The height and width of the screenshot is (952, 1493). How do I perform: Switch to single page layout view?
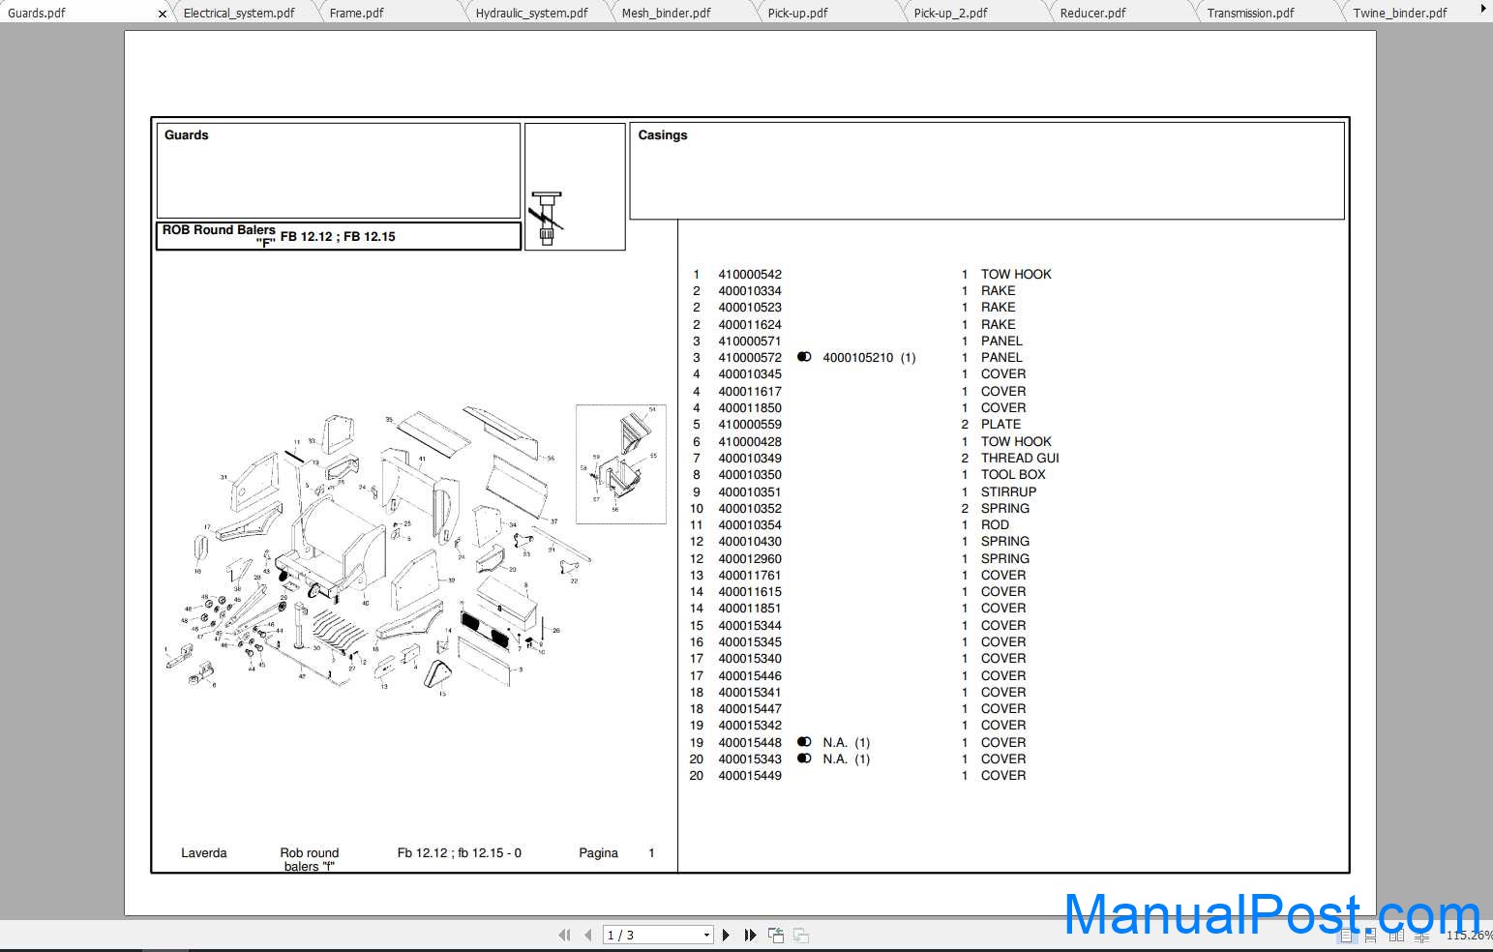coord(1347,936)
